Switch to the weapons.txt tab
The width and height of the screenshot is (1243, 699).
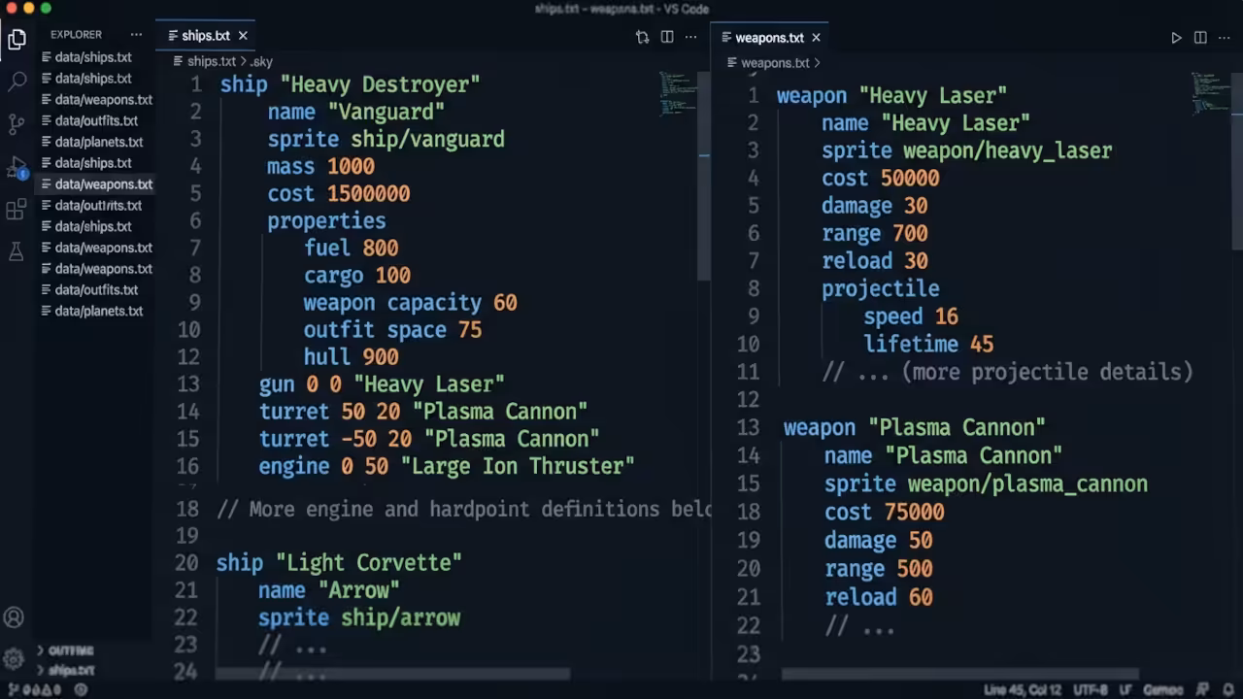click(769, 38)
